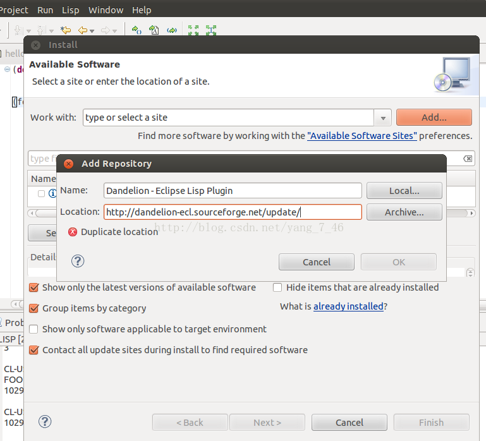Click the green expand icon with number 1
Image resolution: width=486 pixels, height=441 pixels.
click(x=211, y=30)
